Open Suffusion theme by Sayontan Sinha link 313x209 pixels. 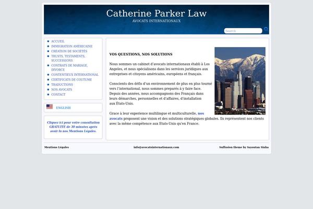244,147
